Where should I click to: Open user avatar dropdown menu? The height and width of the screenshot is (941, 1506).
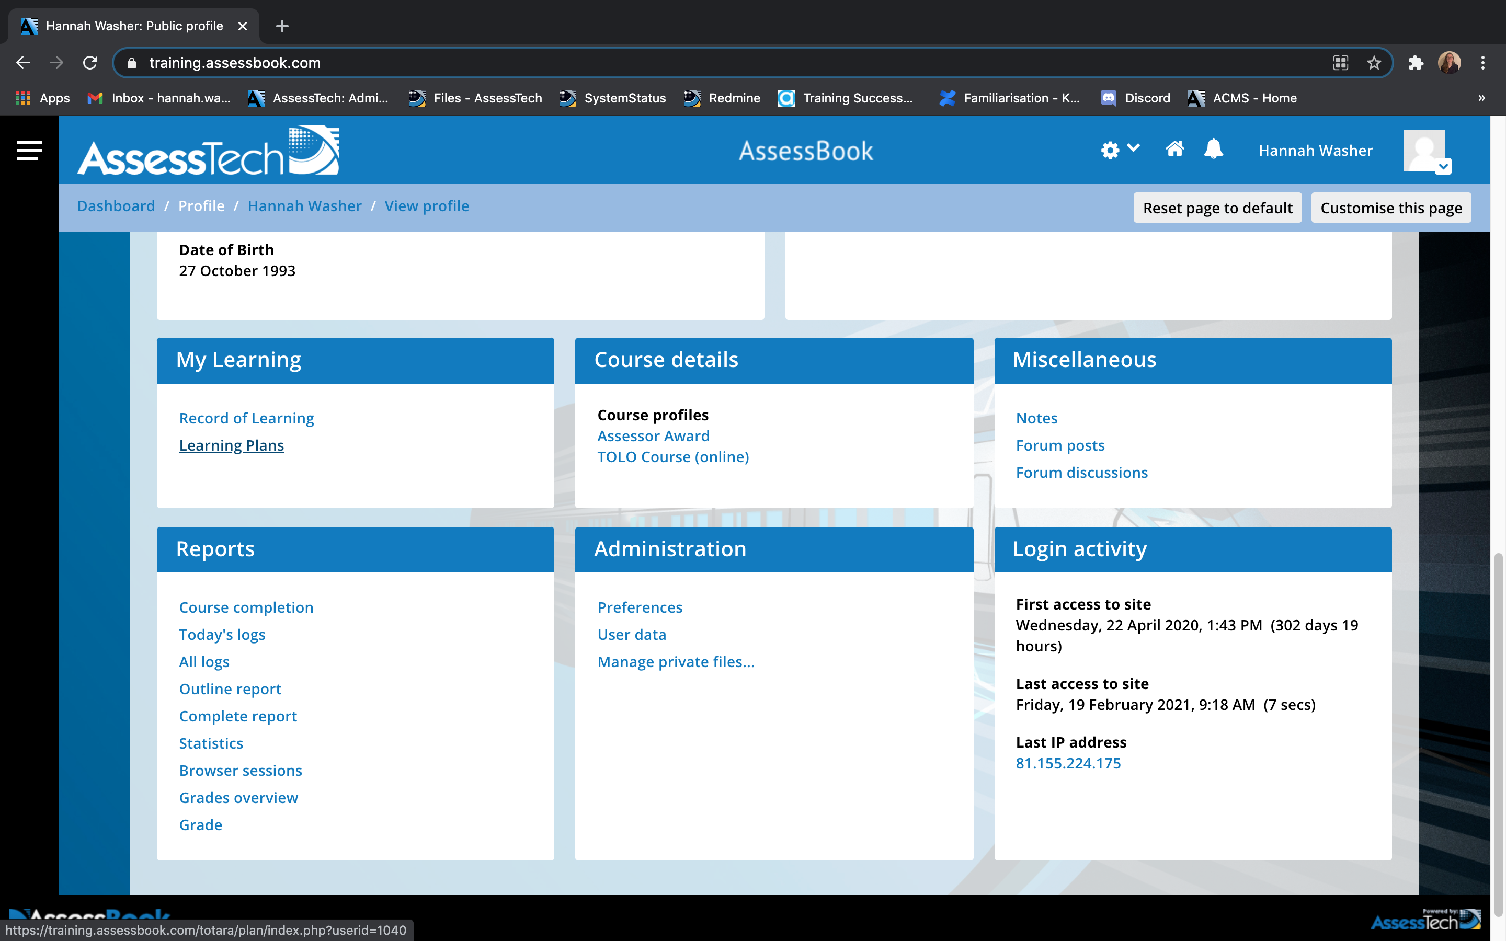pos(1427,151)
